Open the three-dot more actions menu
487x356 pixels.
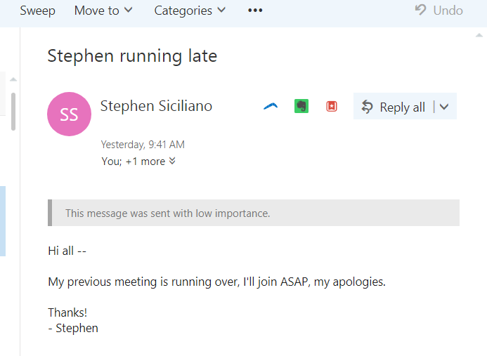click(255, 11)
